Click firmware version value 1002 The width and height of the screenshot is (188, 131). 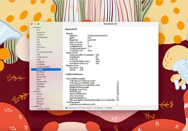[90, 46]
